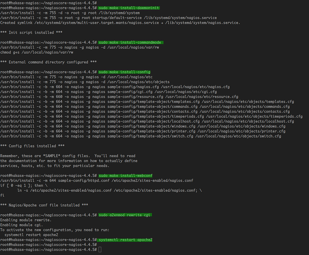Click the 'Created symlink' output line

click(120, 23)
